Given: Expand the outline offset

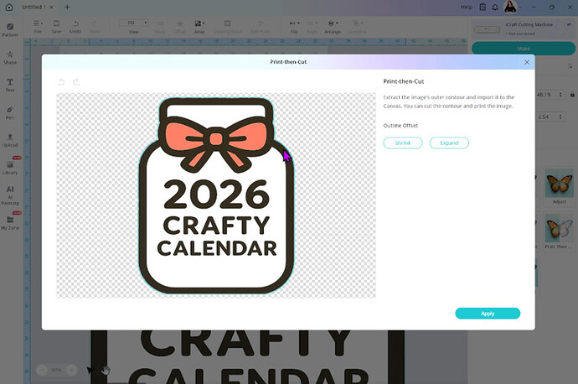Looking at the screenshot, I should [449, 143].
